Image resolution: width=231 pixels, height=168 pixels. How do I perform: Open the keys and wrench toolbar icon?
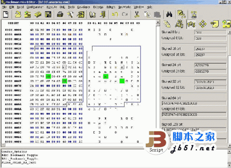tap(70, 15)
